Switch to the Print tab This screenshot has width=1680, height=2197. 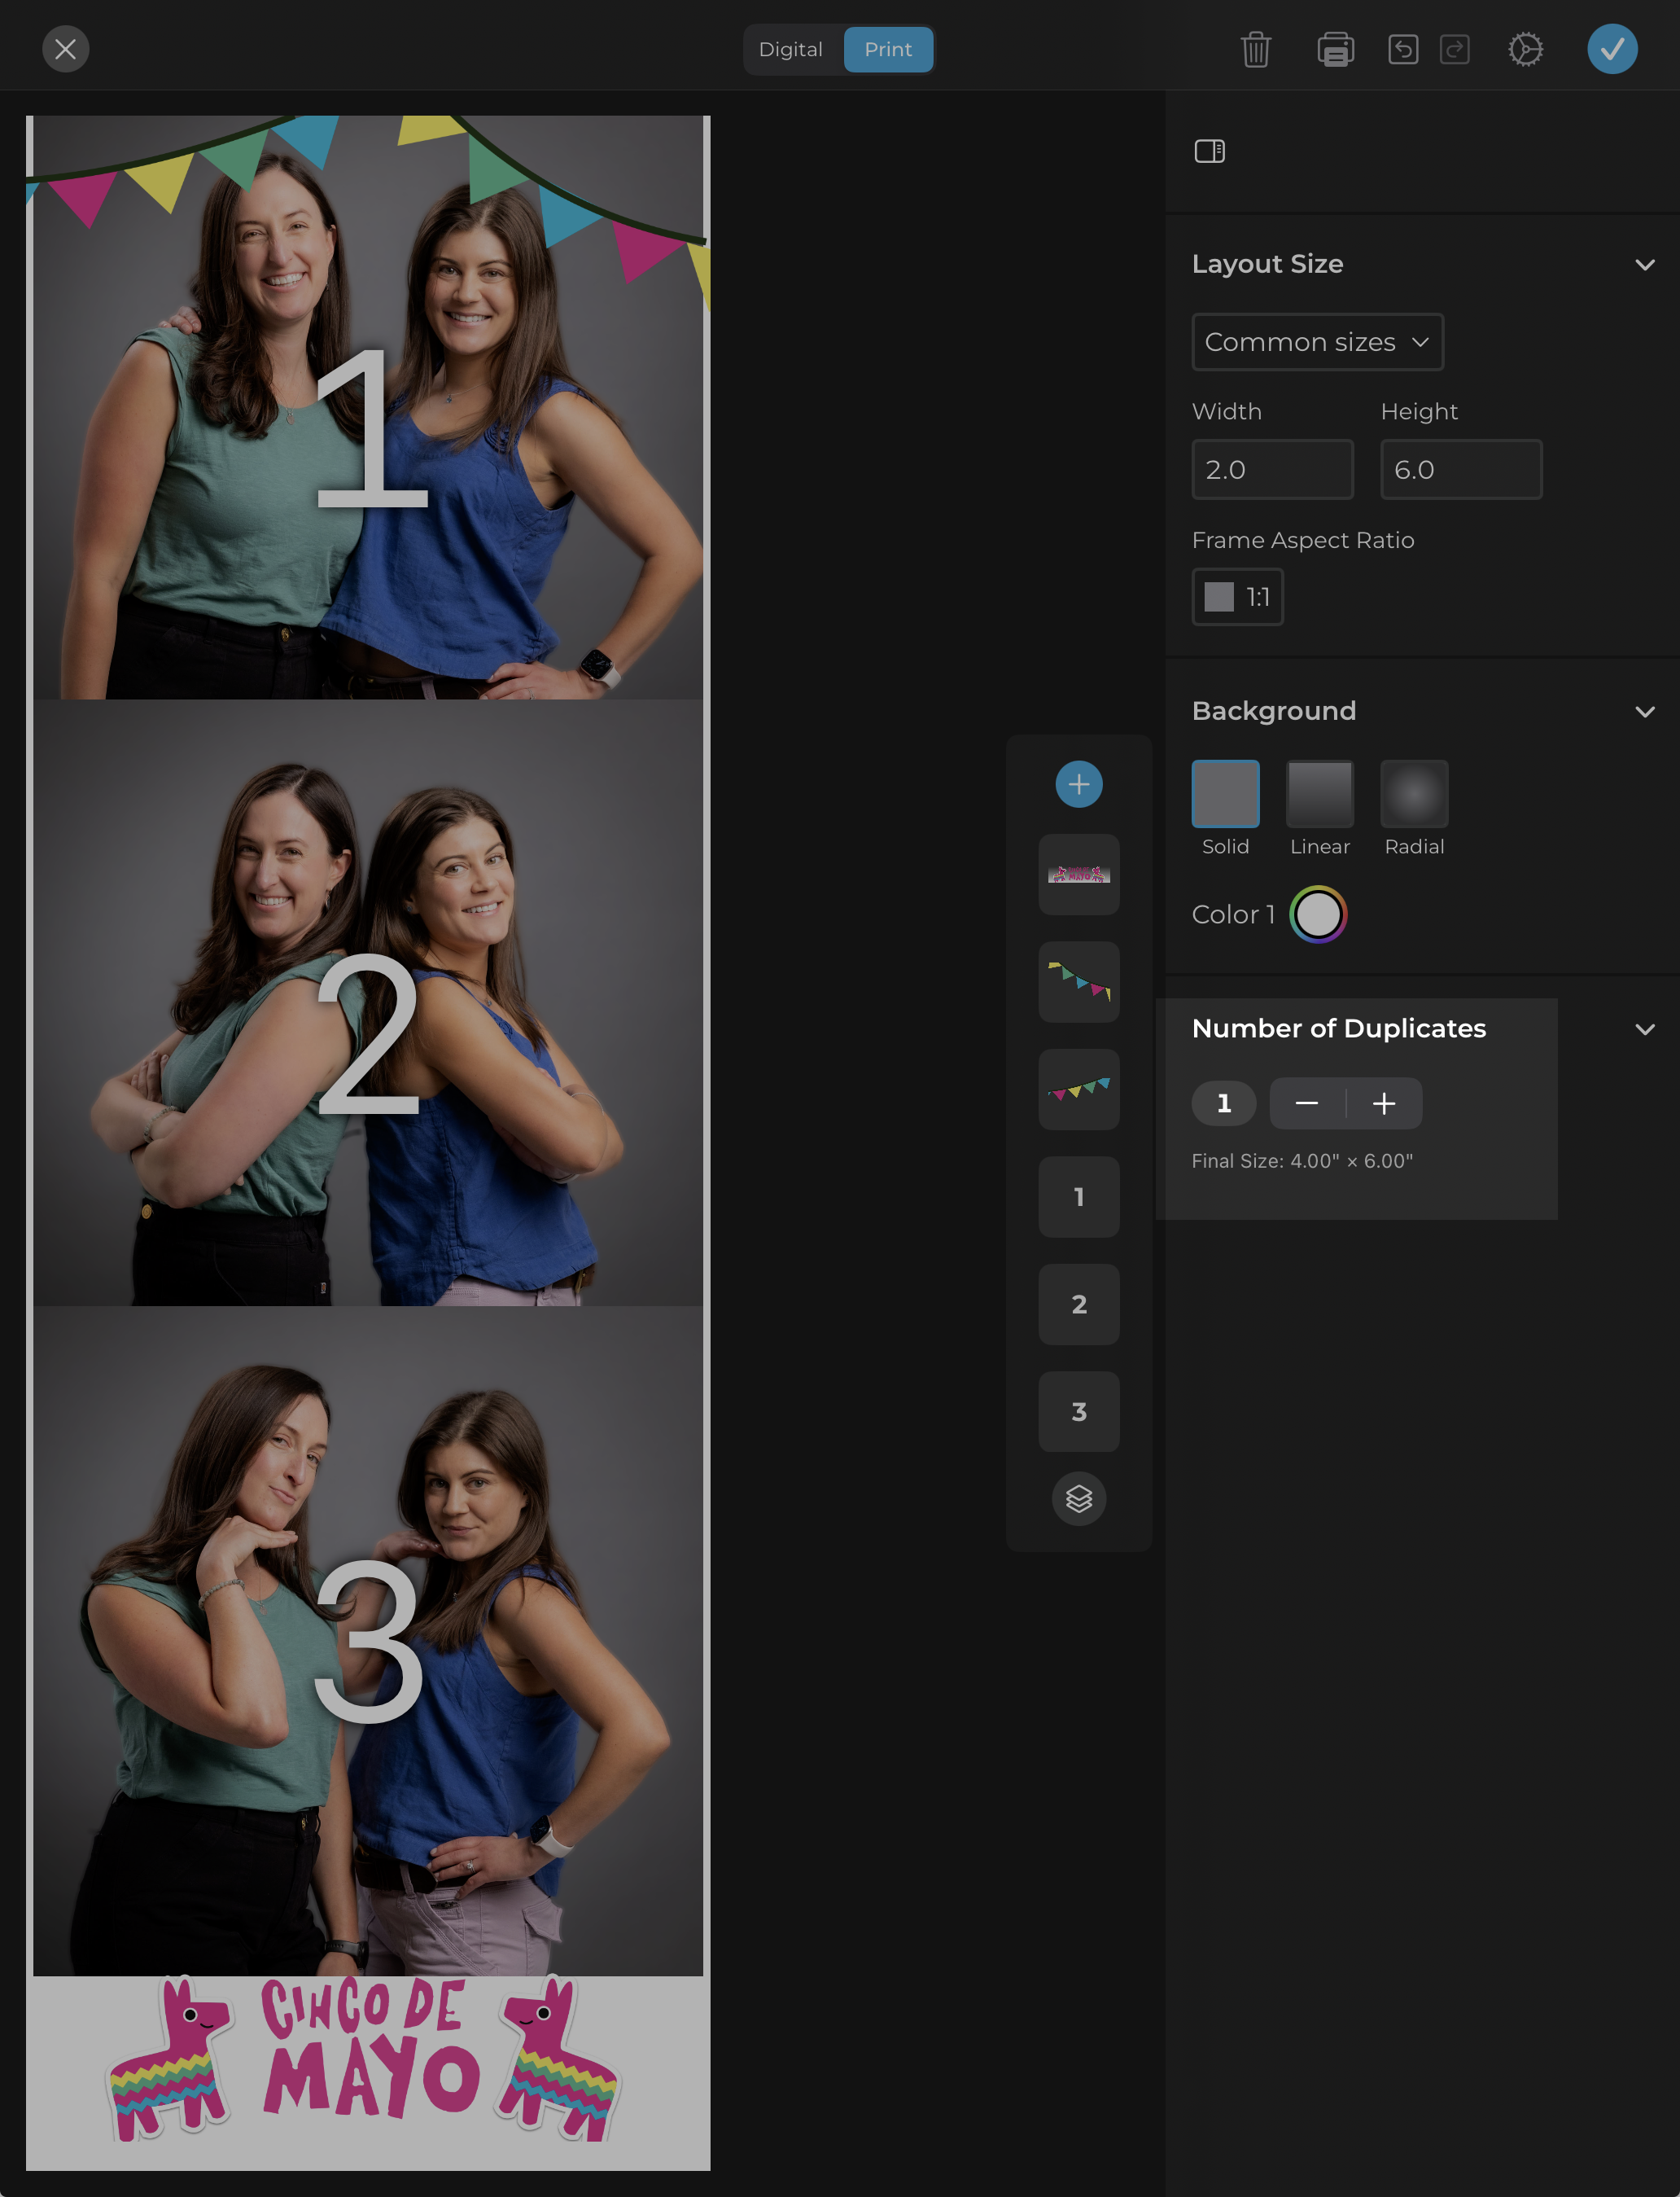click(888, 49)
